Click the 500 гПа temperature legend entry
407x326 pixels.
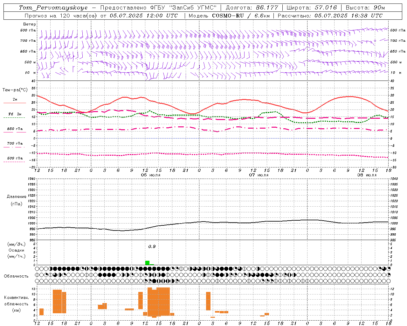(x=15, y=158)
